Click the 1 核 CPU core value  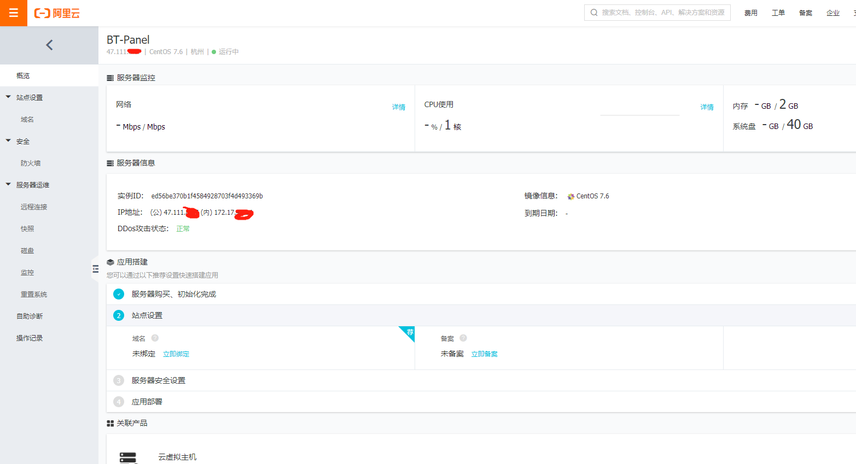tap(453, 126)
